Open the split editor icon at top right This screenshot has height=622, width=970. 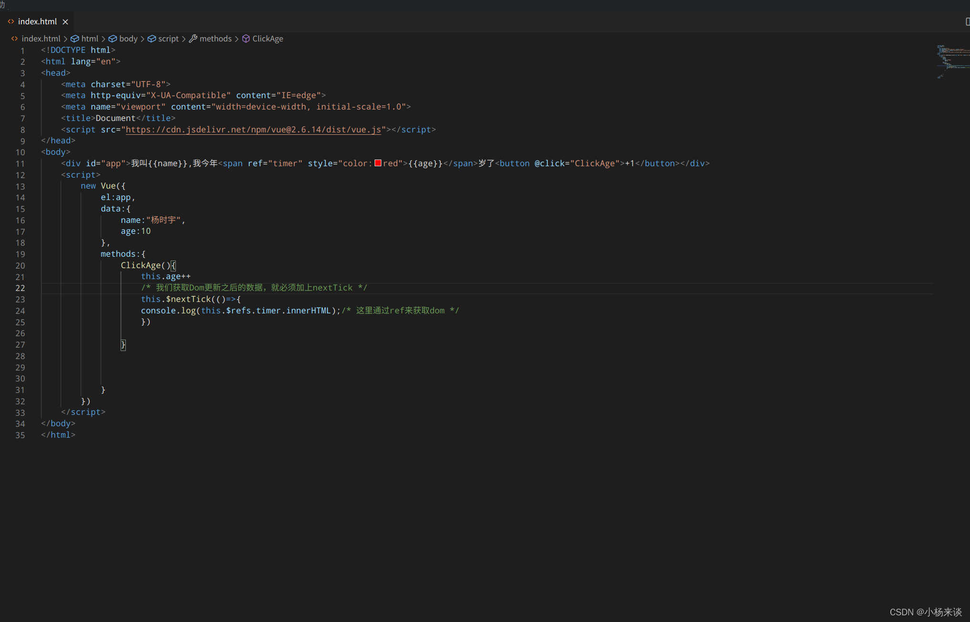[967, 22]
